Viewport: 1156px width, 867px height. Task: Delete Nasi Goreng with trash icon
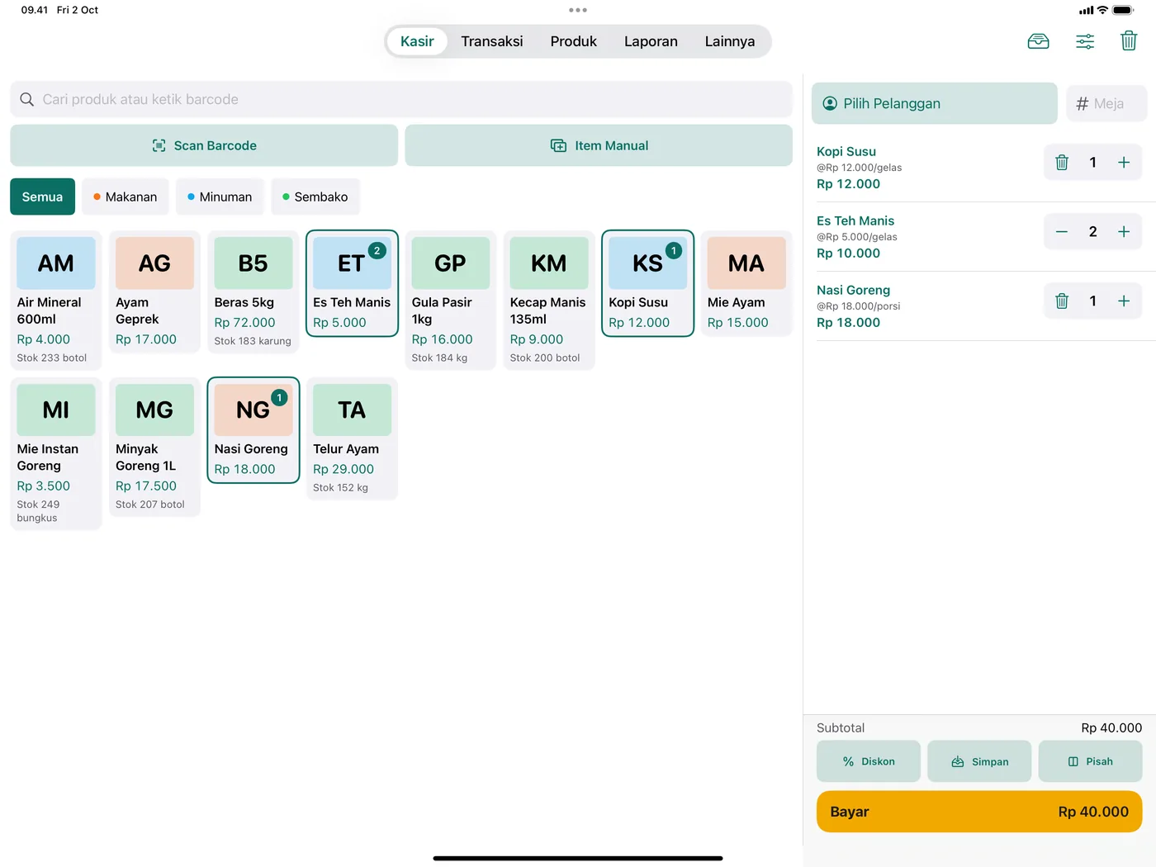(1062, 301)
